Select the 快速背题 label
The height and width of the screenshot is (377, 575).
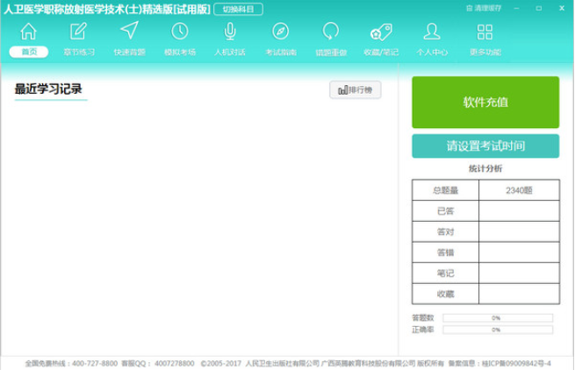(129, 52)
